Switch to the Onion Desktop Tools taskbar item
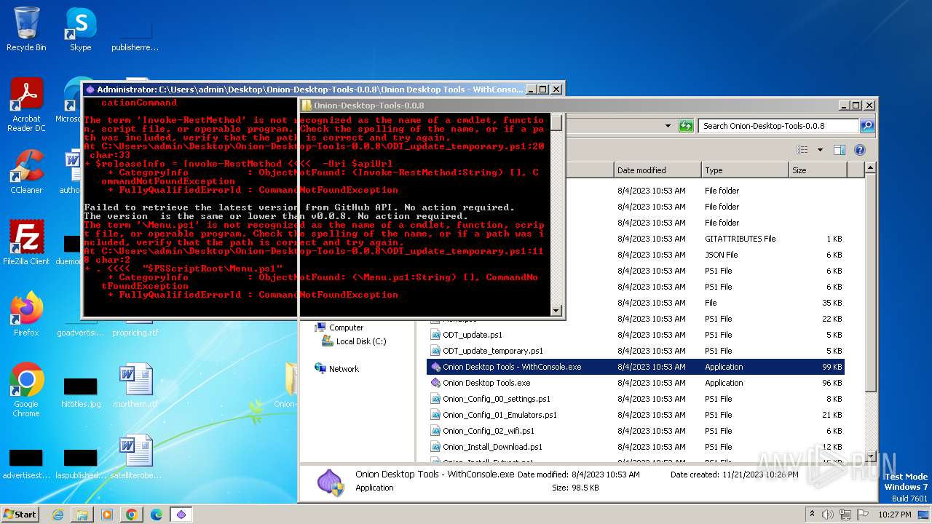This screenshot has height=524, width=932. click(x=181, y=515)
